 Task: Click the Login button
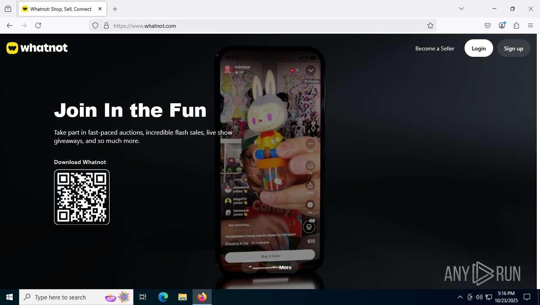[479, 48]
